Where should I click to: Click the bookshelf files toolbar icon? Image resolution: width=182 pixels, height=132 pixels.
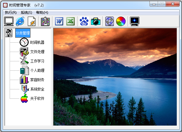click(x=45, y=21)
